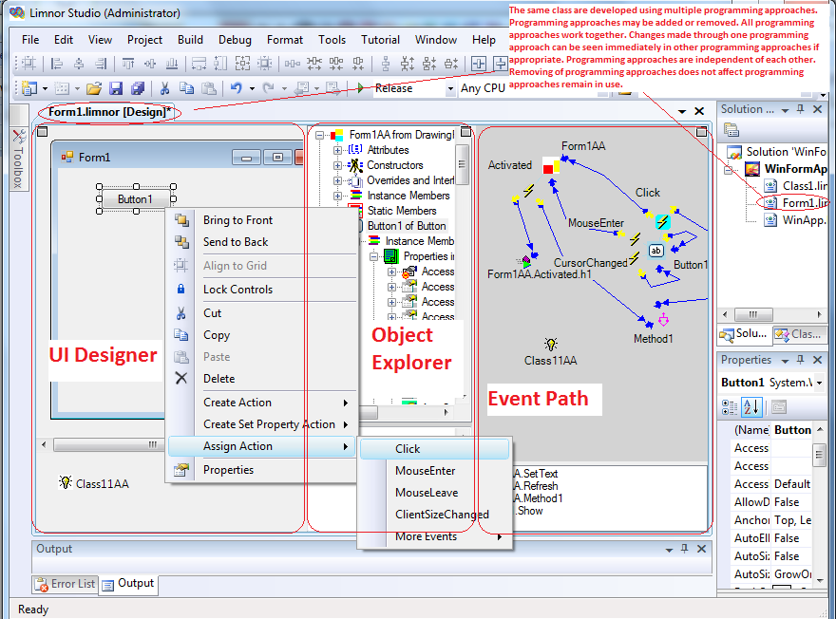Image resolution: width=836 pixels, height=619 pixels.
Task: Open the Release configuration dropdown
Action: [x=450, y=88]
